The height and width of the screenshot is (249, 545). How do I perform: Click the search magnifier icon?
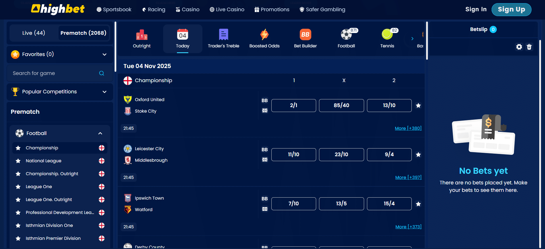102,73
